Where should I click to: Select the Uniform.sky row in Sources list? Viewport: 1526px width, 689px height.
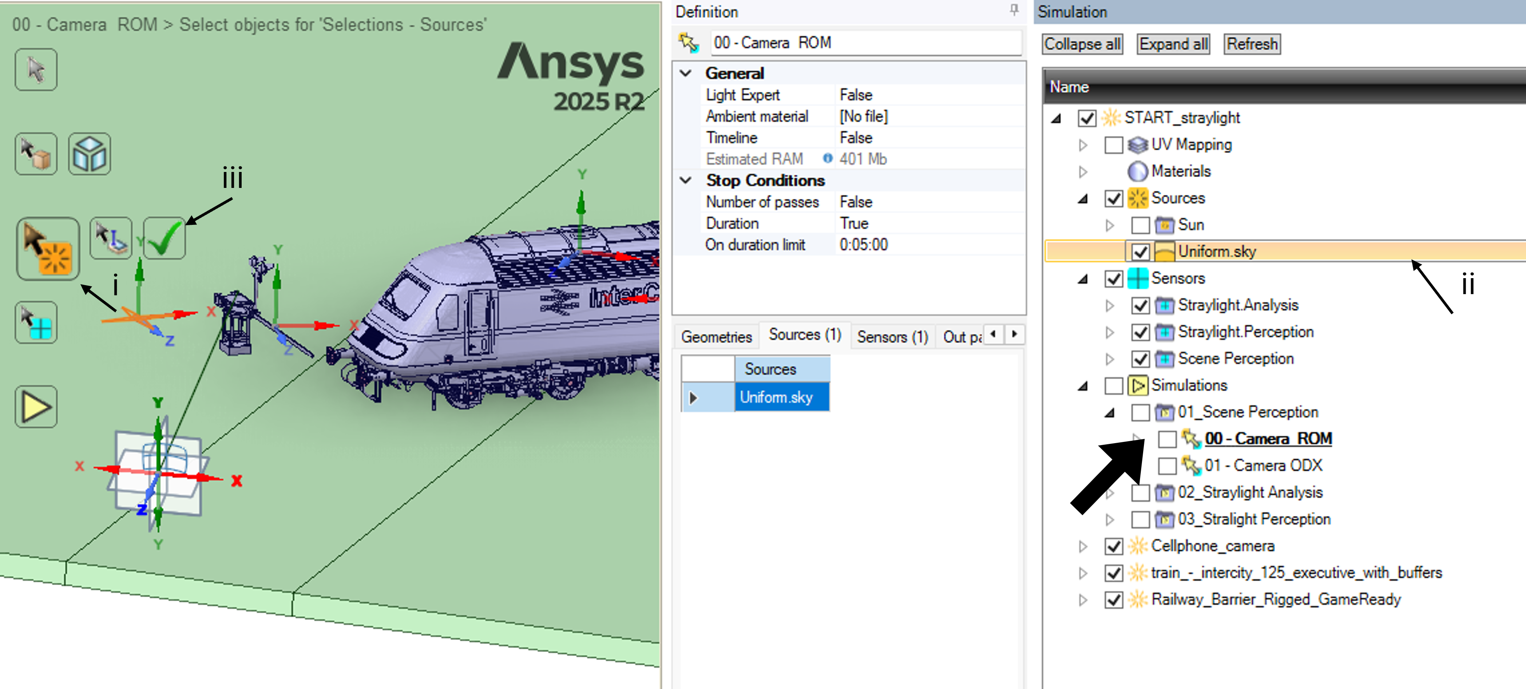(782, 397)
